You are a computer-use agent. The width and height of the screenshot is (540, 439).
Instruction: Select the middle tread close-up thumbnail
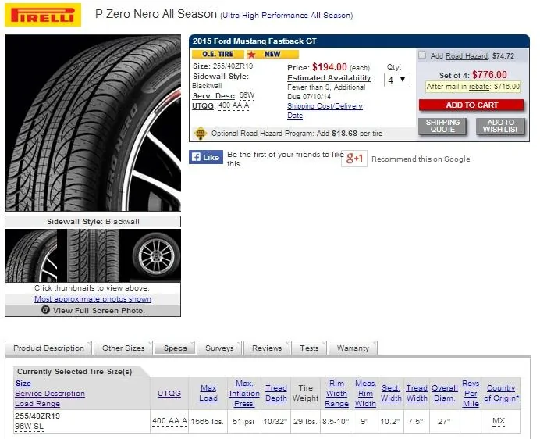point(94,255)
